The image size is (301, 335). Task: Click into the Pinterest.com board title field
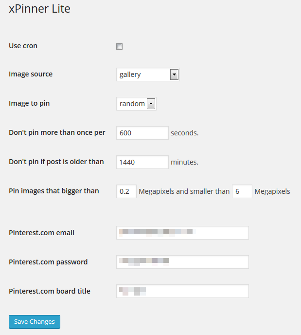coord(182,291)
